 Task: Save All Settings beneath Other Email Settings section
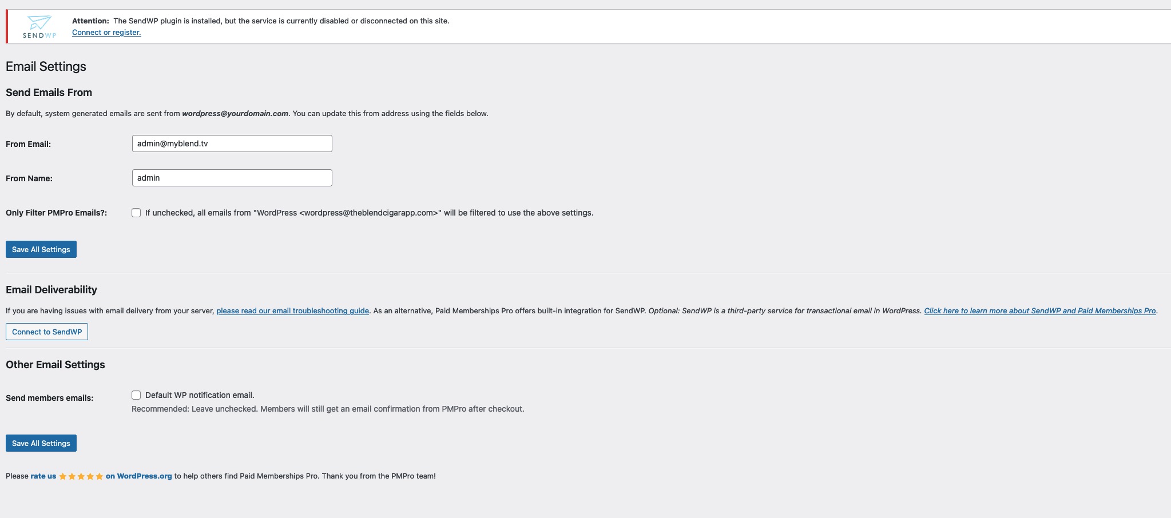tap(41, 443)
